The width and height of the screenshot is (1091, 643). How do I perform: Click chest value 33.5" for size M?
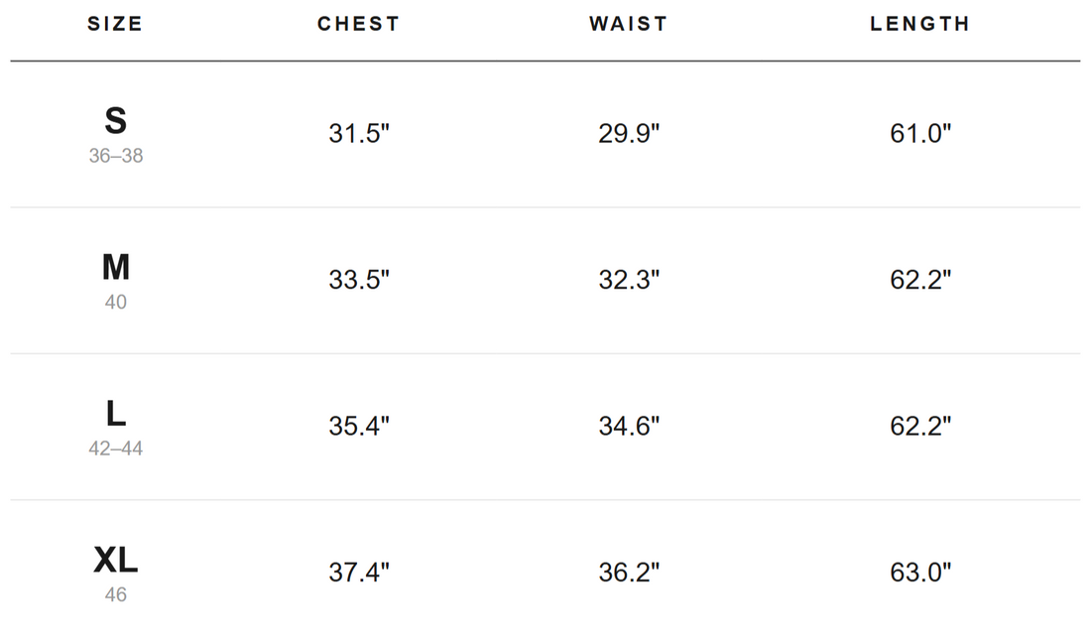point(359,280)
